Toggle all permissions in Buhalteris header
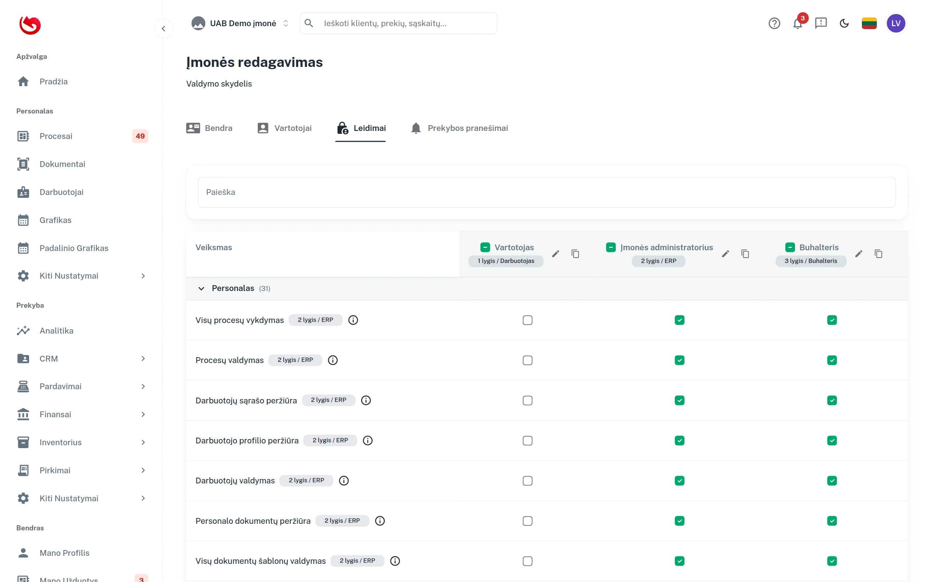The height and width of the screenshot is (582, 931). [x=790, y=247]
